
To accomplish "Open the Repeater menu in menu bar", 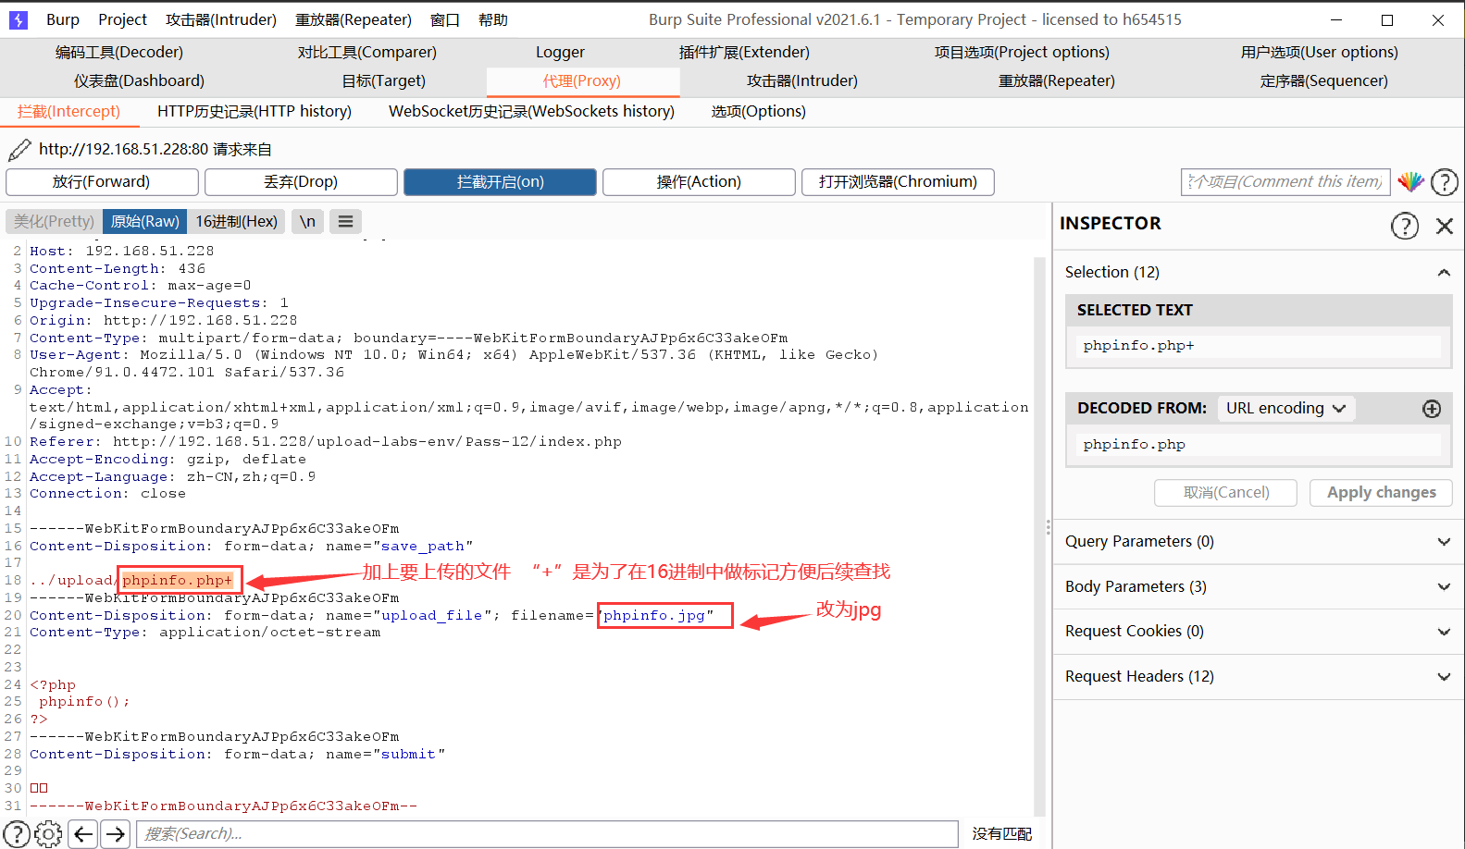I will click(354, 19).
